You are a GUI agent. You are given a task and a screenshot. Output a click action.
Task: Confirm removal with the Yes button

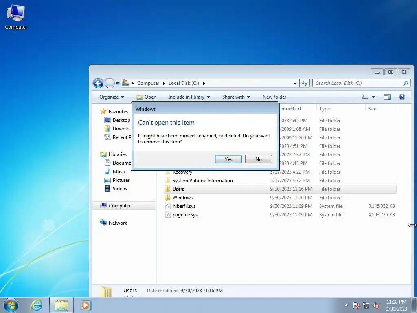pyautogui.click(x=228, y=159)
